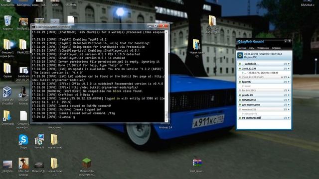Click the Hamachi power button icon
This screenshot has height=179, width=319.
pos(240,55)
